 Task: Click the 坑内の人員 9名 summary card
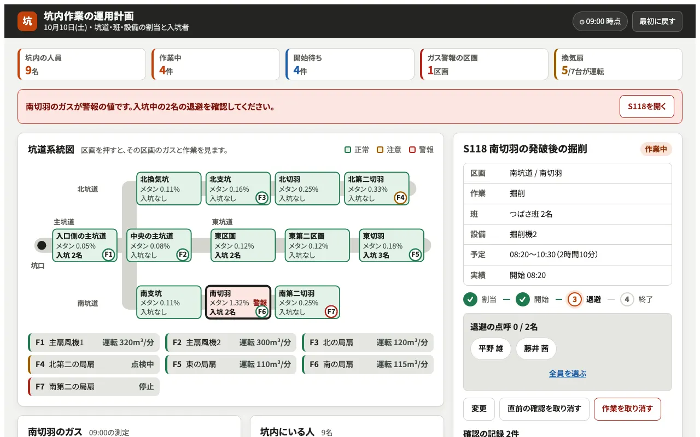[81, 64]
